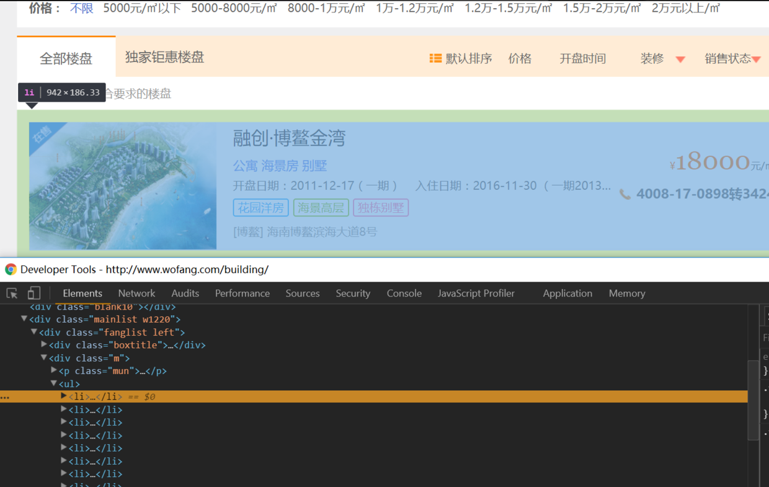Collapse the div class fanglist left node
The height and width of the screenshot is (487, 769).
pyautogui.click(x=34, y=332)
